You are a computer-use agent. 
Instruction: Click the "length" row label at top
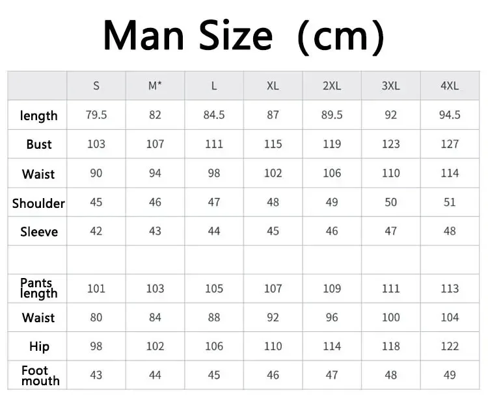pos(38,116)
